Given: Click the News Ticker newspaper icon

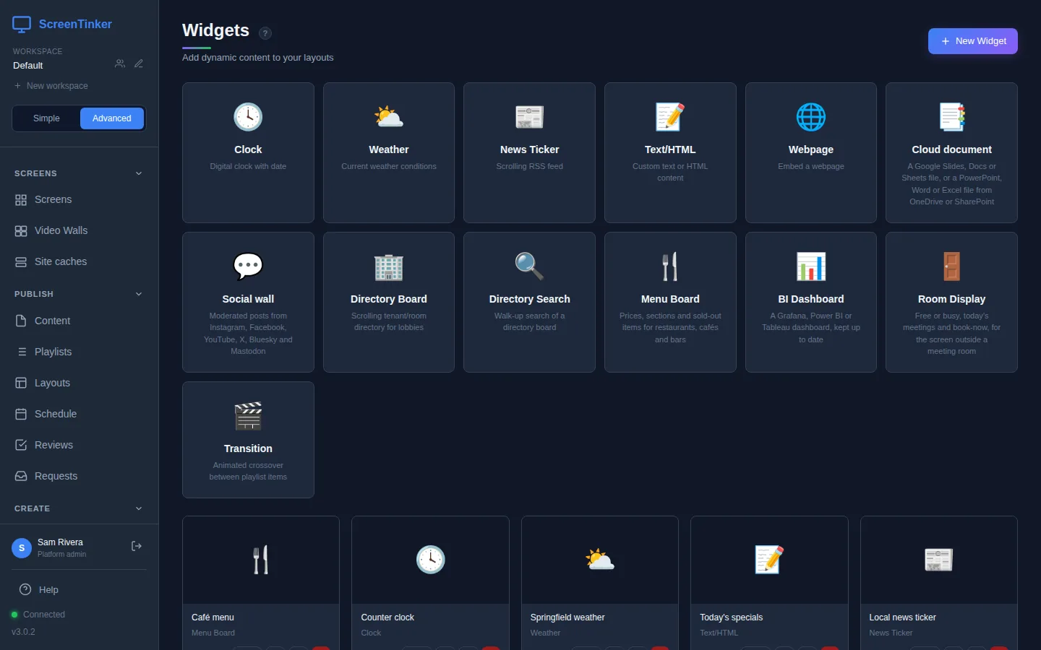Looking at the screenshot, I should tap(530, 117).
